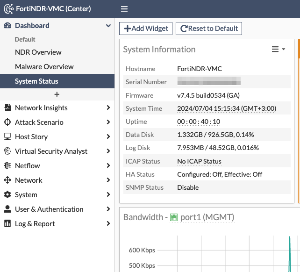Open the NDR Overview dashboard
Screen dimensions: 300x272
pyautogui.click(x=38, y=52)
